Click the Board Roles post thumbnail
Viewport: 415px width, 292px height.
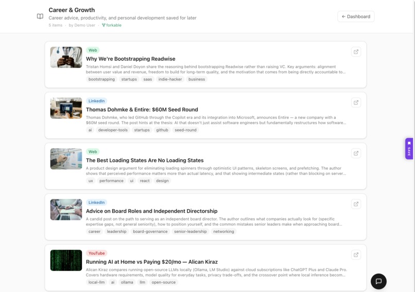pyautogui.click(x=66, y=210)
